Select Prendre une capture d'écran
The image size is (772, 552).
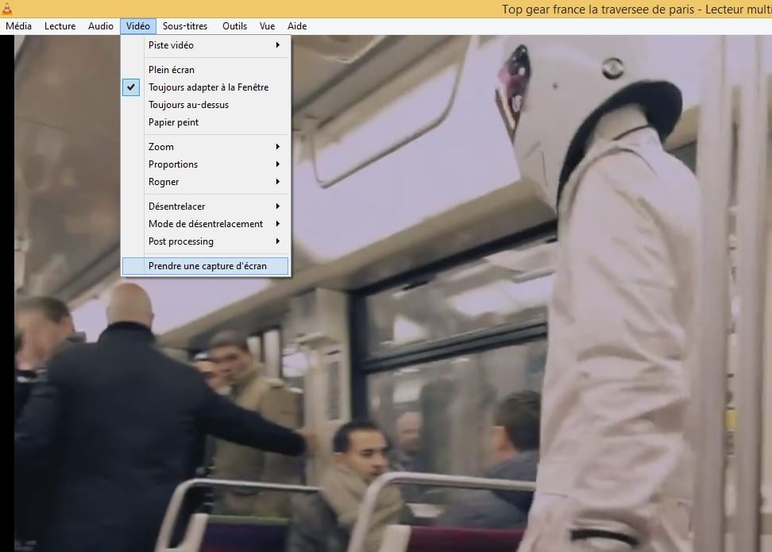point(206,266)
